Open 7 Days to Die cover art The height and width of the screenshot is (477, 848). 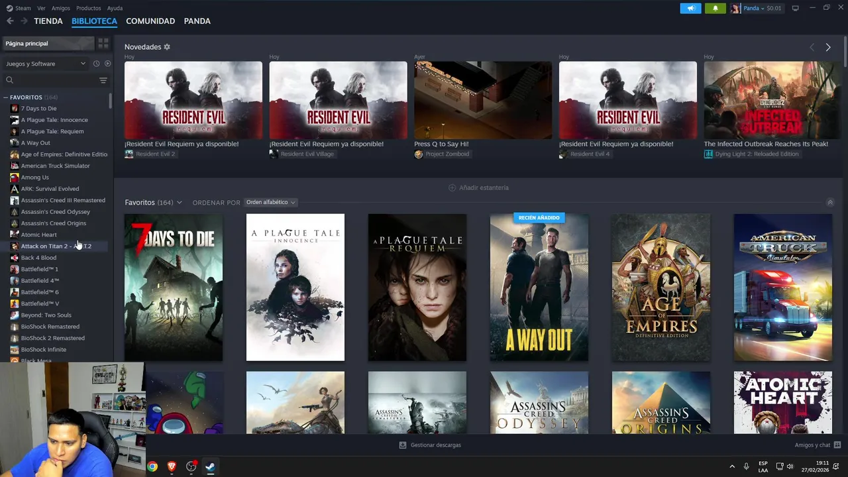[174, 288]
